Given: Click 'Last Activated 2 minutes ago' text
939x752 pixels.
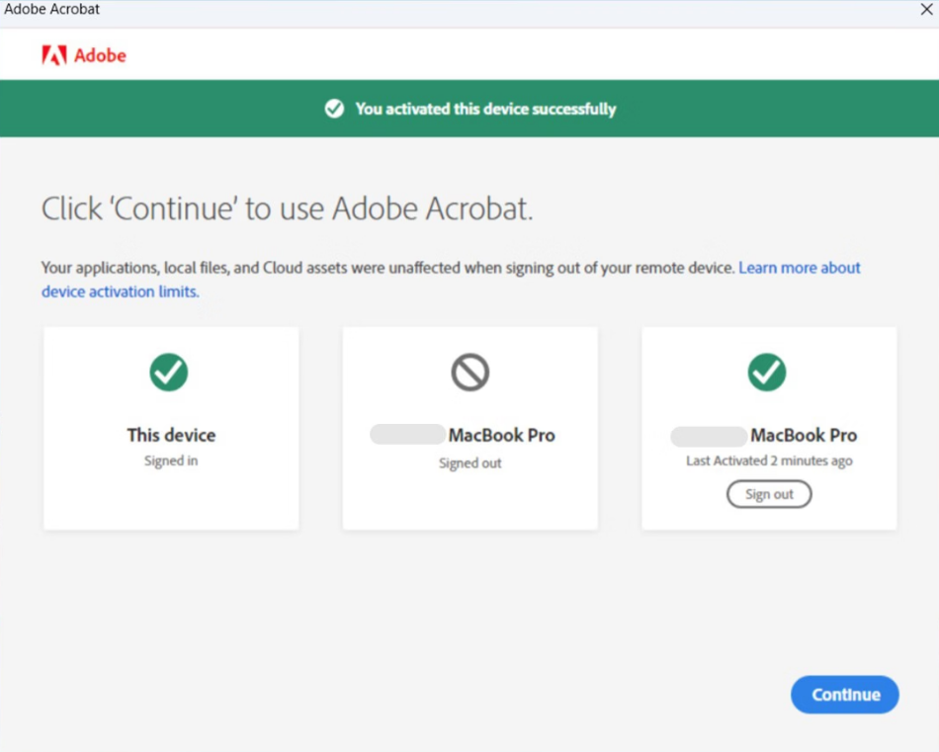Looking at the screenshot, I should [770, 461].
